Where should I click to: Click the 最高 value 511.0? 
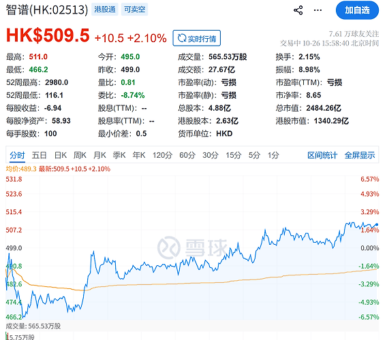click(x=38, y=57)
